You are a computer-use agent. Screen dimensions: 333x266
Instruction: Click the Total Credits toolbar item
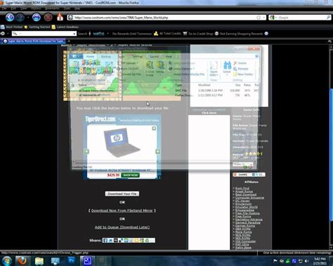pyautogui.click(x=167, y=34)
